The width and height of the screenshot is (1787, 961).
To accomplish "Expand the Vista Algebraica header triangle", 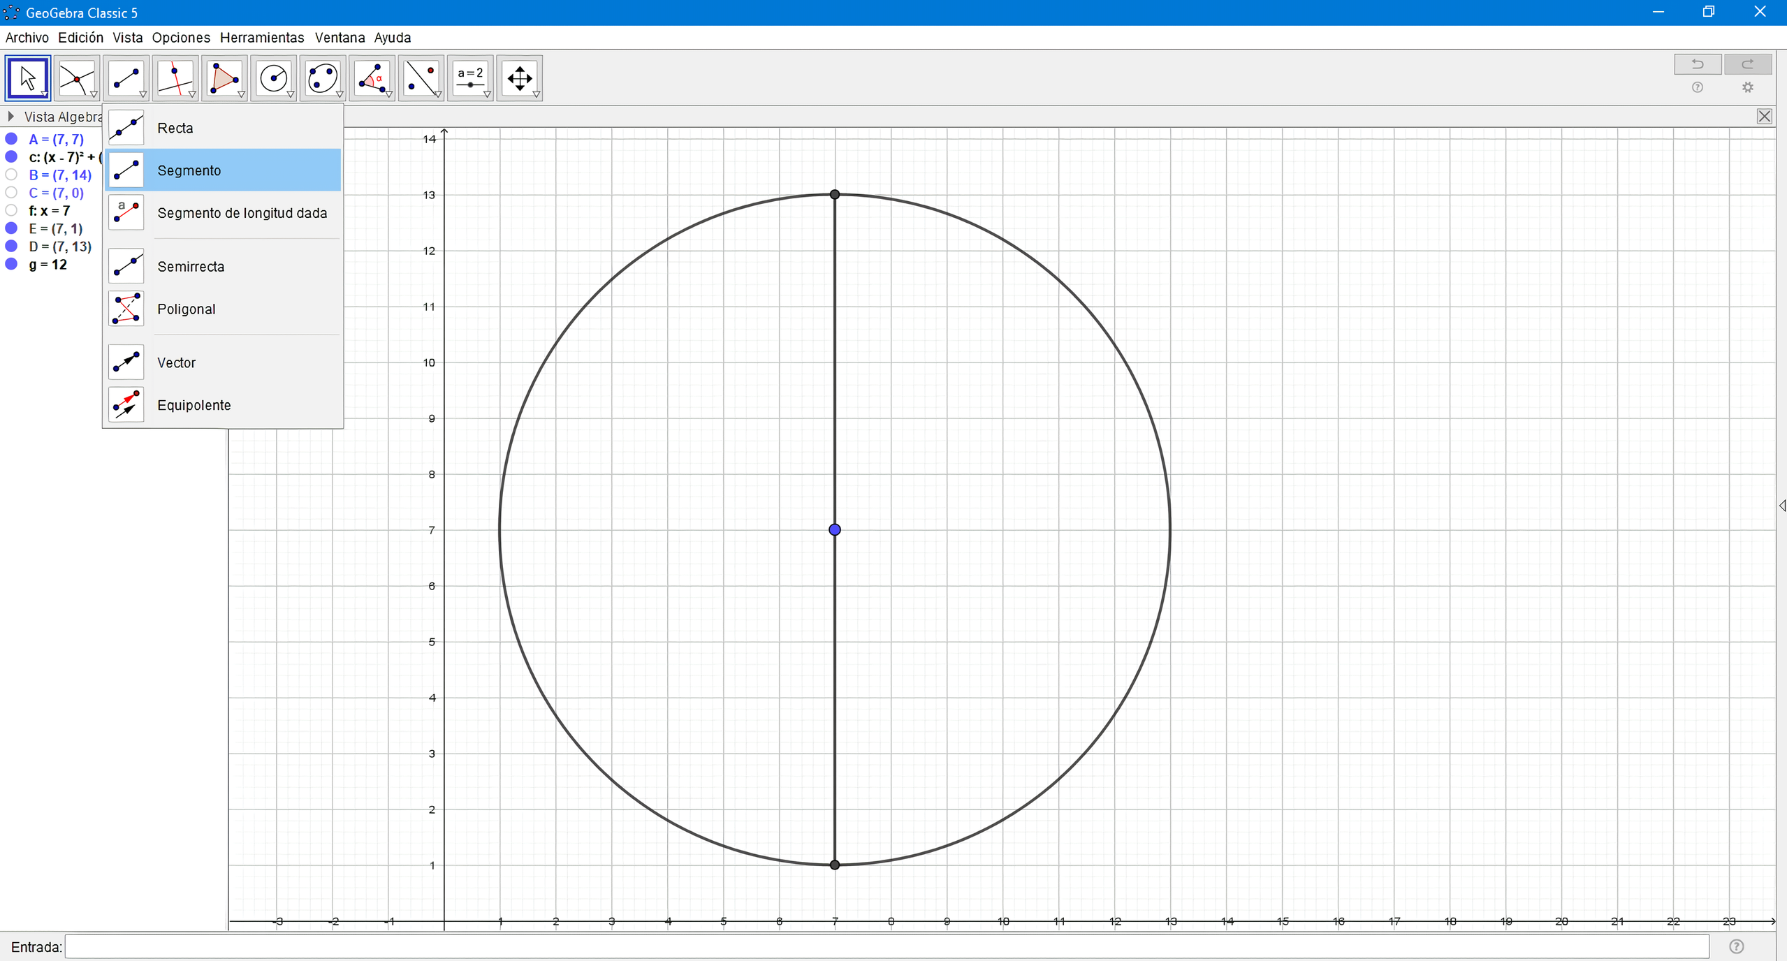I will (11, 117).
